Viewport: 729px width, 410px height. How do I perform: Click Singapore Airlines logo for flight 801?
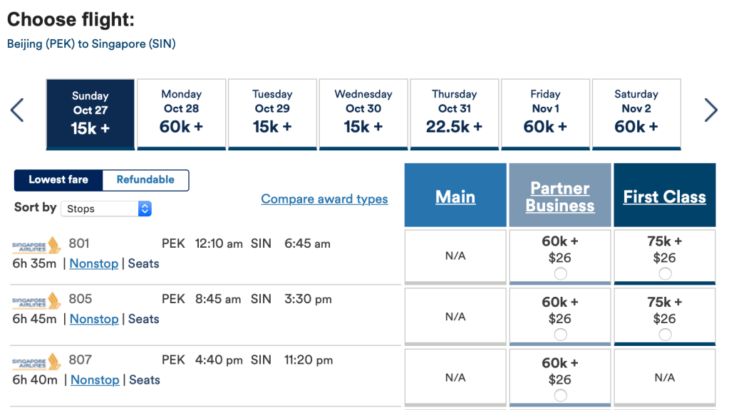pyautogui.click(x=36, y=245)
